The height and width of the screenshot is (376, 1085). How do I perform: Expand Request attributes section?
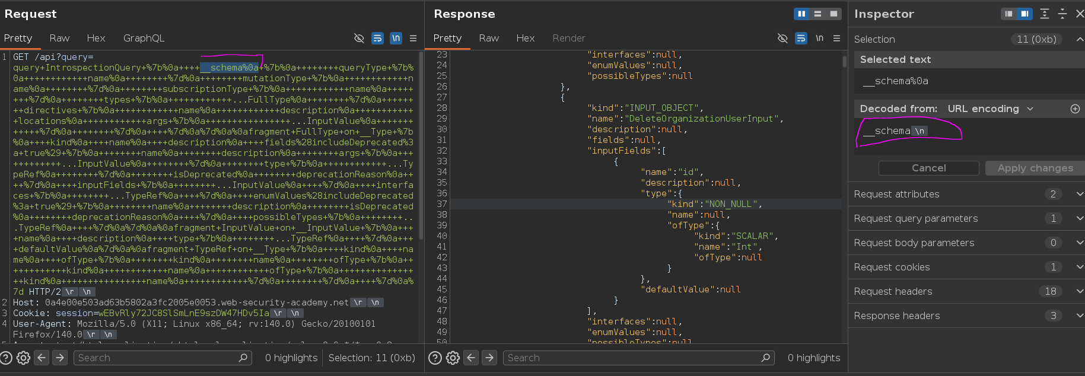pos(966,194)
